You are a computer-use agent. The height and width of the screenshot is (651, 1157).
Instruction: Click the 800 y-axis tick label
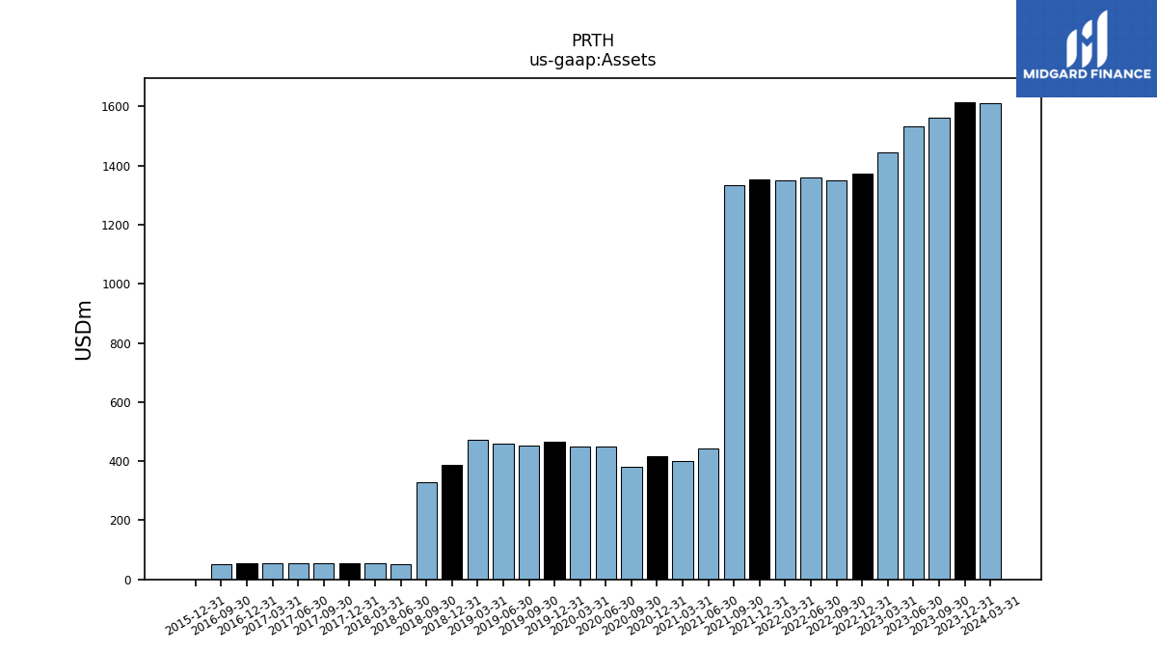tap(121, 344)
